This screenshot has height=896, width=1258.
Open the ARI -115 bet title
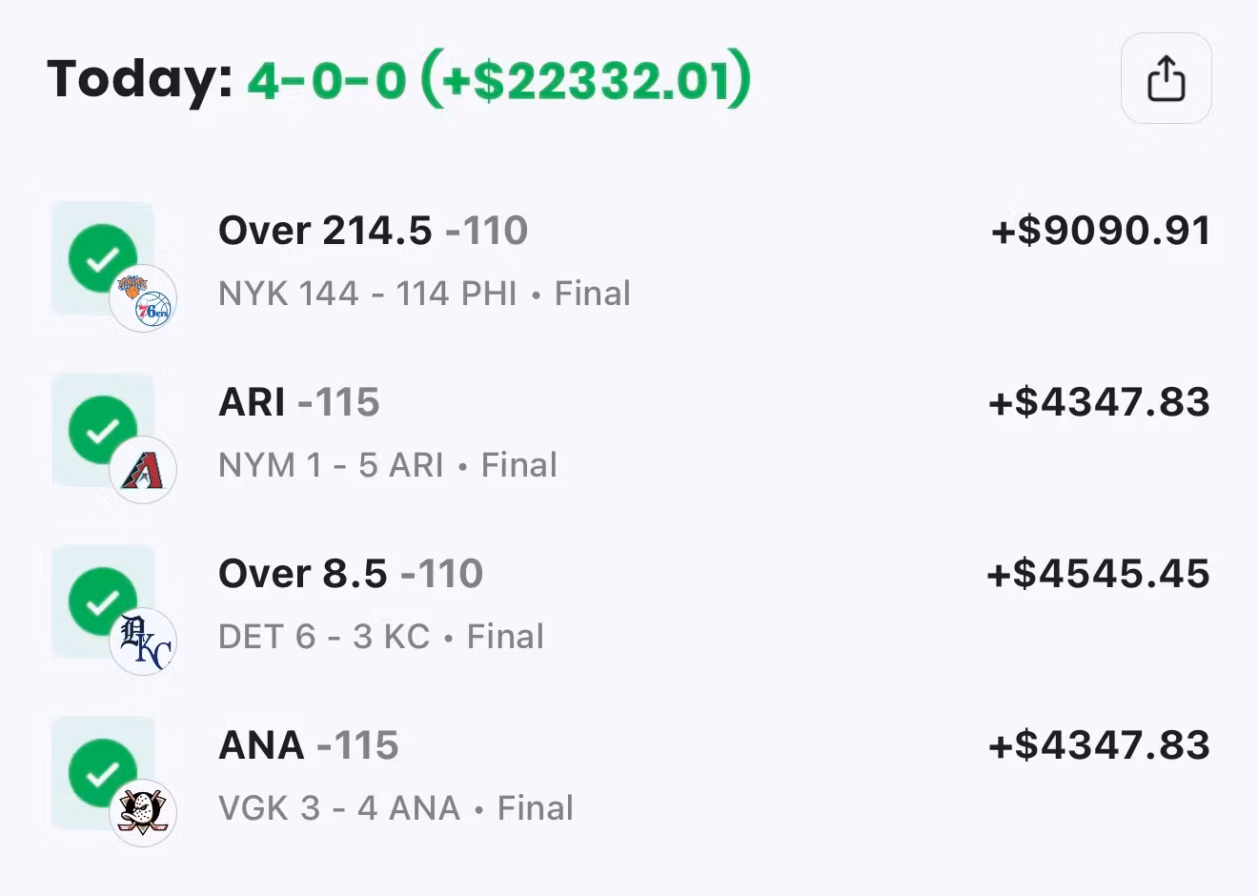(299, 402)
